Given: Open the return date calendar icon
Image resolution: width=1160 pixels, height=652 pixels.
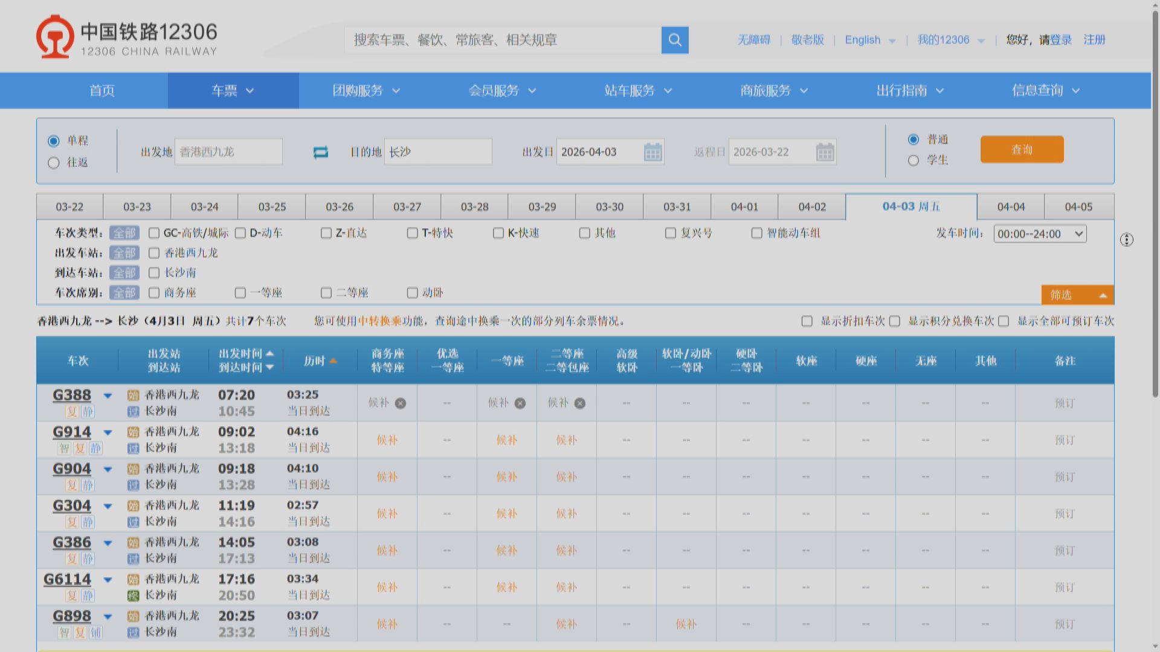Looking at the screenshot, I should 825,152.
